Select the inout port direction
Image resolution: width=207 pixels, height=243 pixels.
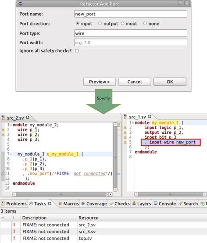122,23
